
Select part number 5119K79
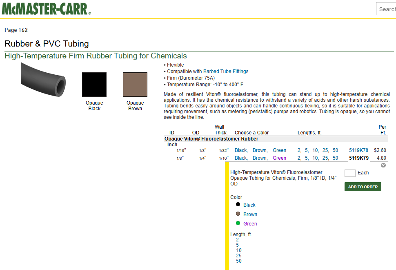[359, 158]
